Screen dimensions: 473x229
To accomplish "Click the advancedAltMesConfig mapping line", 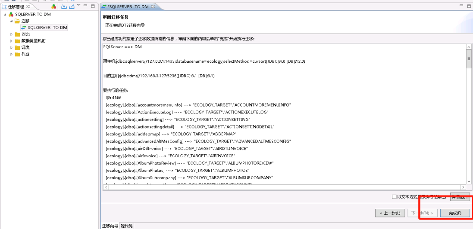I will click(x=198, y=141).
